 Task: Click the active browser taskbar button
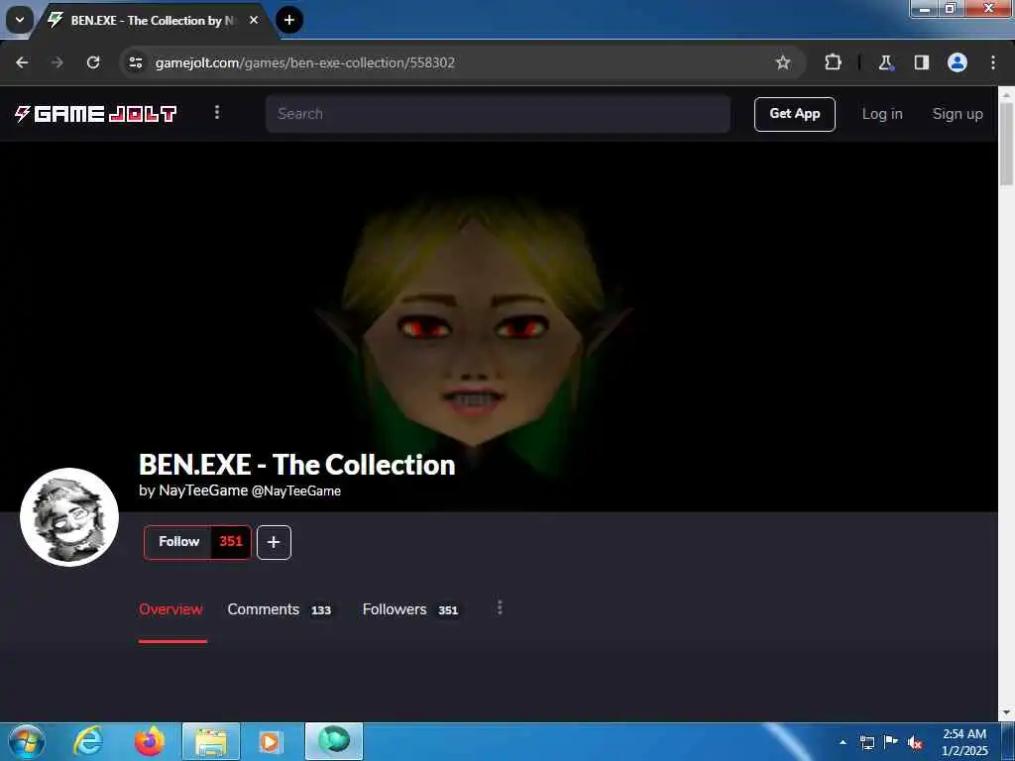[x=334, y=741]
